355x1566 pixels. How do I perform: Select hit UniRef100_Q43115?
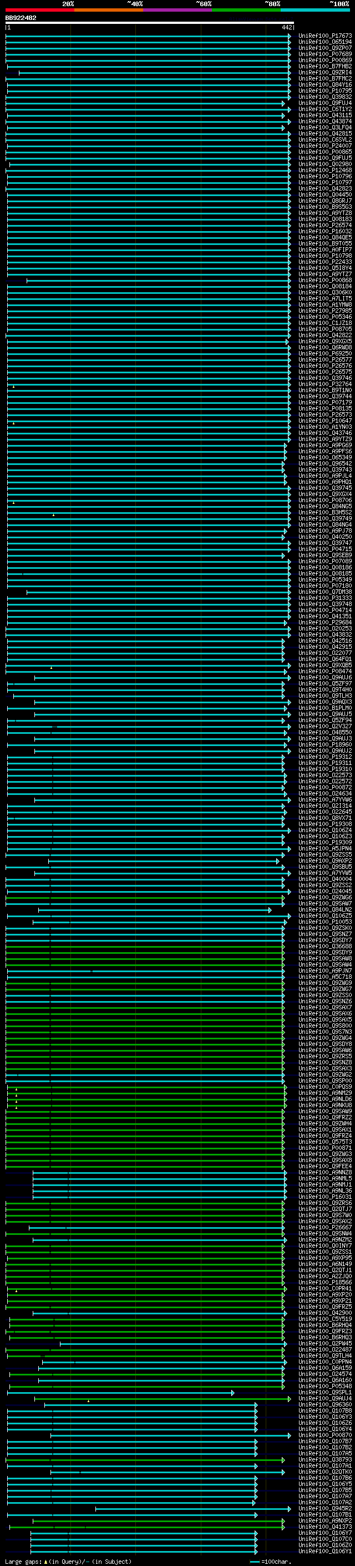point(325,116)
